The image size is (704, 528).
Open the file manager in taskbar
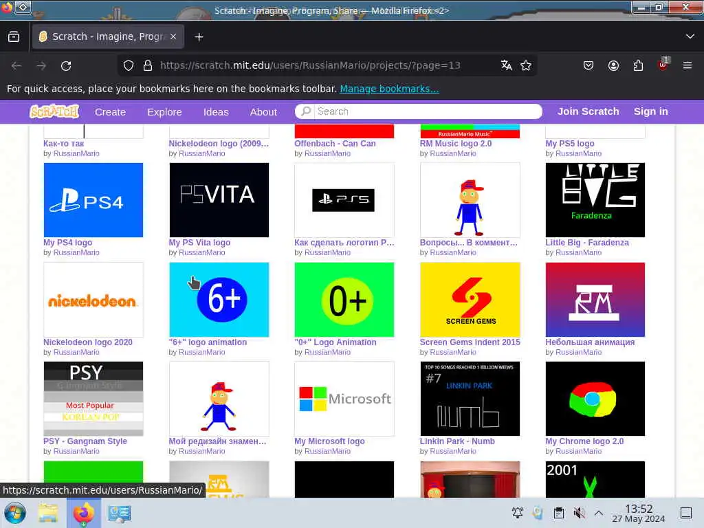click(x=48, y=513)
